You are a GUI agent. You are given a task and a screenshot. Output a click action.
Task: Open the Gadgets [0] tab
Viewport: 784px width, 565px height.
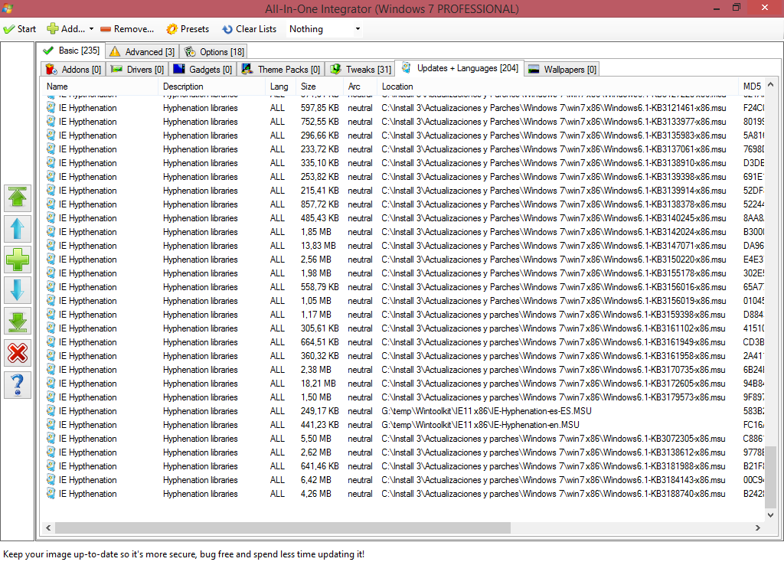202,70
